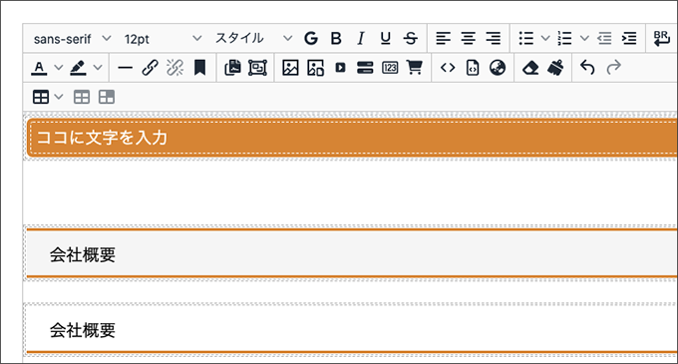Insert a video media element

[x=340, y=68]
